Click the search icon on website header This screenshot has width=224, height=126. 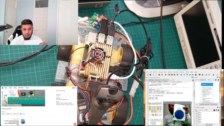[76, 88]
